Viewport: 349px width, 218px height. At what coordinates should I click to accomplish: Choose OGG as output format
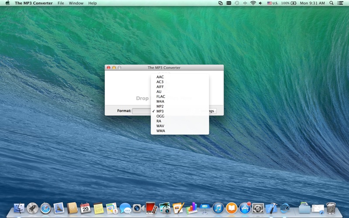tap(161, 116)
